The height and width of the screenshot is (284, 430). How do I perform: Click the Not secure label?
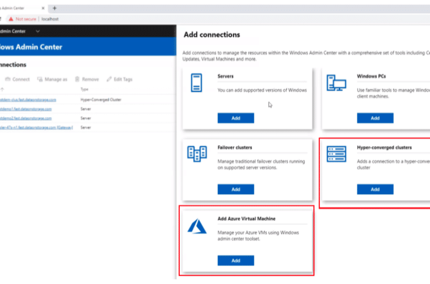click(x=26, y=19)
